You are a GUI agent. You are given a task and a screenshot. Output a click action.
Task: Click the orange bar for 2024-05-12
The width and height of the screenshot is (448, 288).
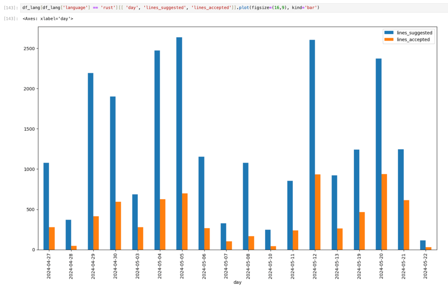point(317,212)
